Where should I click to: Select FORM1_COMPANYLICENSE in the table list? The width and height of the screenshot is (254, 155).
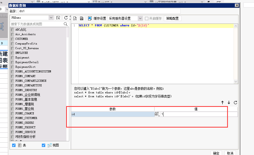[31, 81]
